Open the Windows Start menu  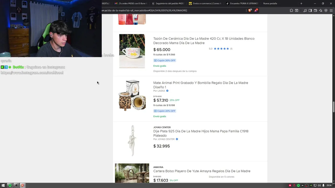(3, 185)
